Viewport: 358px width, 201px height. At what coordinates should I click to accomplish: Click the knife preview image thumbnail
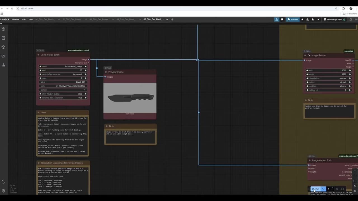coord(130,98)
